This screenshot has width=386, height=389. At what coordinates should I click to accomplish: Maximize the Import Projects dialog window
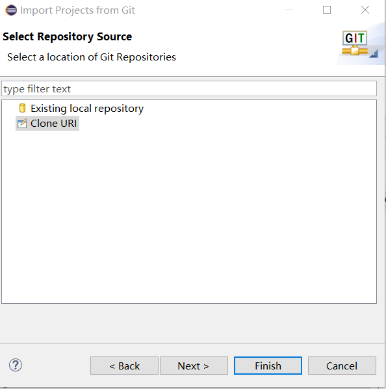pyautogui.click(x=327, y=10)
